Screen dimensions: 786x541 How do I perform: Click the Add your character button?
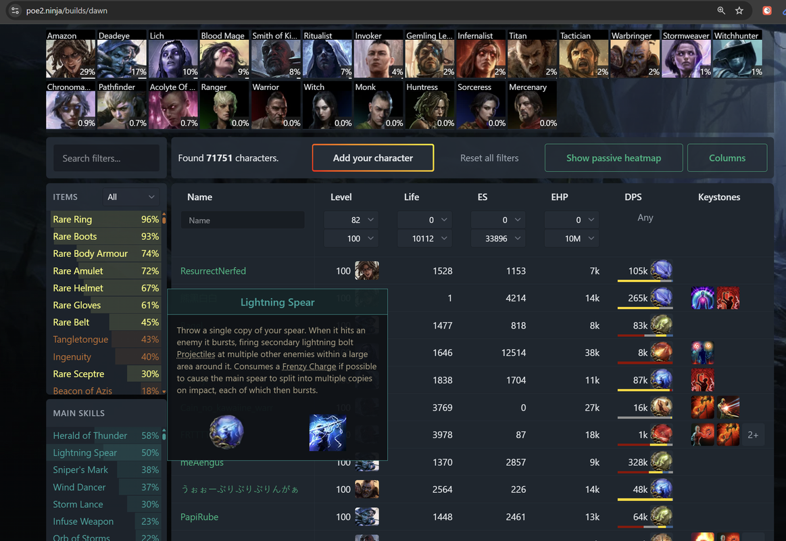pyautogui.click(x=373, y=158)
